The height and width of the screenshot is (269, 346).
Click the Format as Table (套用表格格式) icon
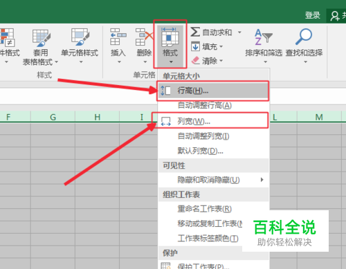pos(41,37)
